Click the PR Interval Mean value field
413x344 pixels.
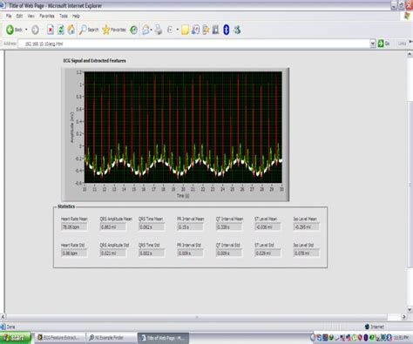(x=190, y=227)
